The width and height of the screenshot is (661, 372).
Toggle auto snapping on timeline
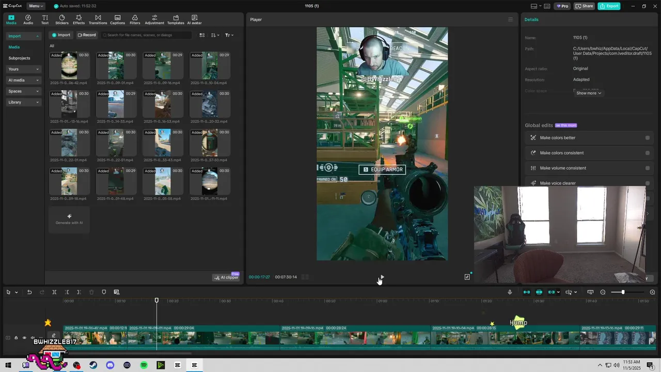pos(539,292)
